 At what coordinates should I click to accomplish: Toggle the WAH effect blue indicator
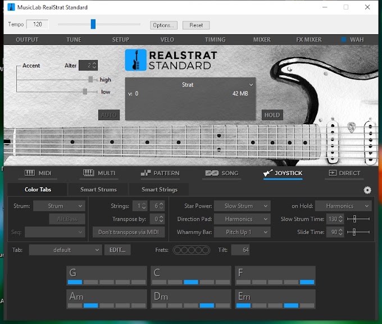[x=343, y=39]
